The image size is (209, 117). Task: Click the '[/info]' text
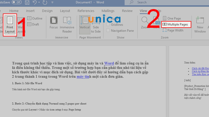click(x=187, y=80)
